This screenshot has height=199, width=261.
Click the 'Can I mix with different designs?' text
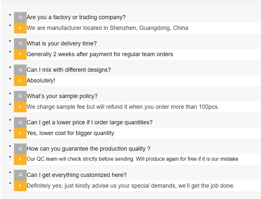click(x=69, y=70)
